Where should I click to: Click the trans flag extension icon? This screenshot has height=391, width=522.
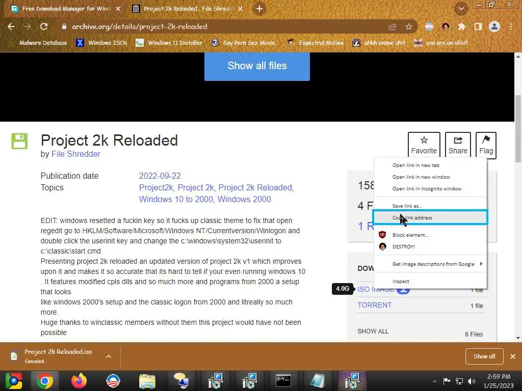coord(429,26)
